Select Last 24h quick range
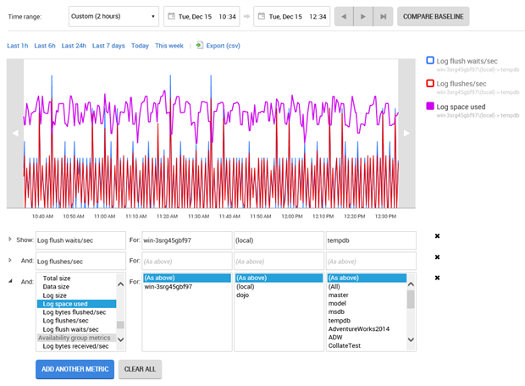Viewport: 525px width, 386px height. pos(73,46)
